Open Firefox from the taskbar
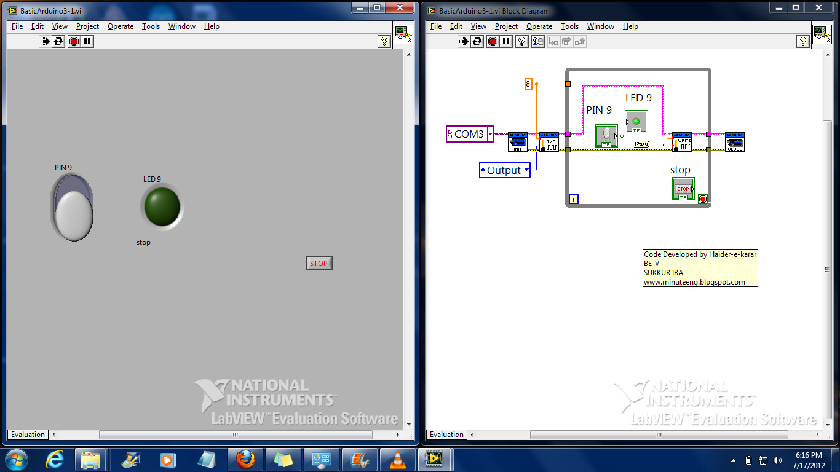 coord(245,460)
